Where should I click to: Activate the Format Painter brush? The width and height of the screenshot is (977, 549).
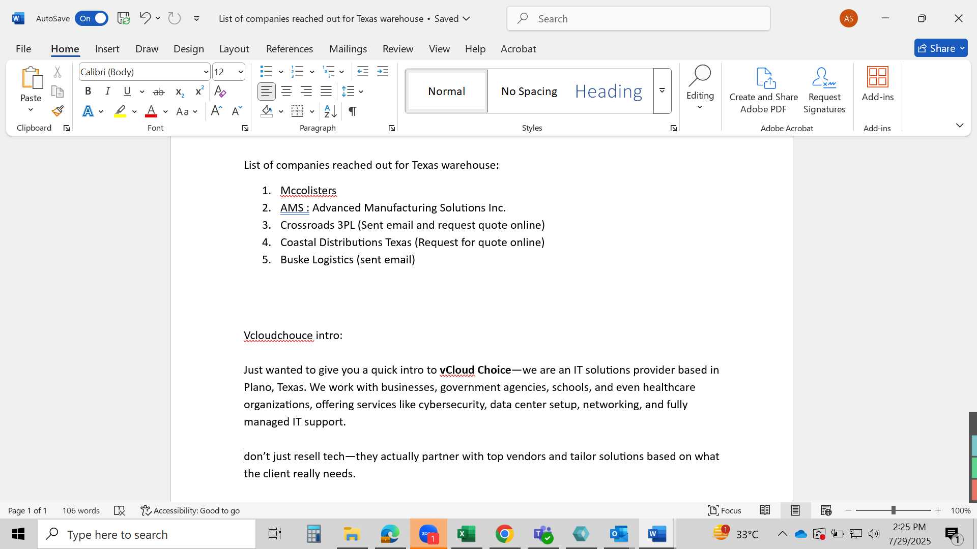point(58,111)
